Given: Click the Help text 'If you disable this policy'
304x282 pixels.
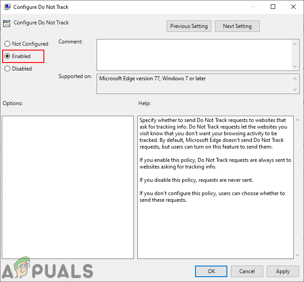Looking at the screenshot, I should pyautogui.click(x=196, y=180).
